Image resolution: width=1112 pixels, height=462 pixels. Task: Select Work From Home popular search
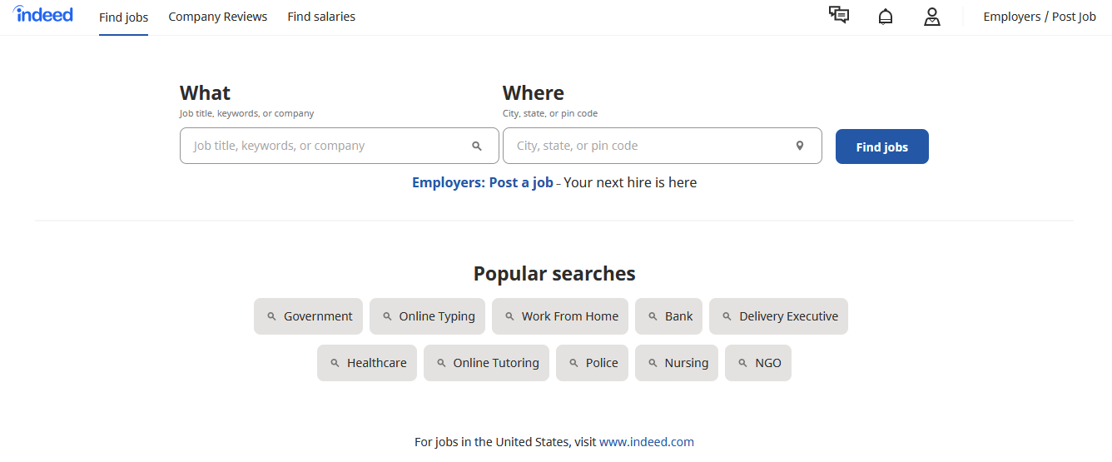tap(569, 316)
